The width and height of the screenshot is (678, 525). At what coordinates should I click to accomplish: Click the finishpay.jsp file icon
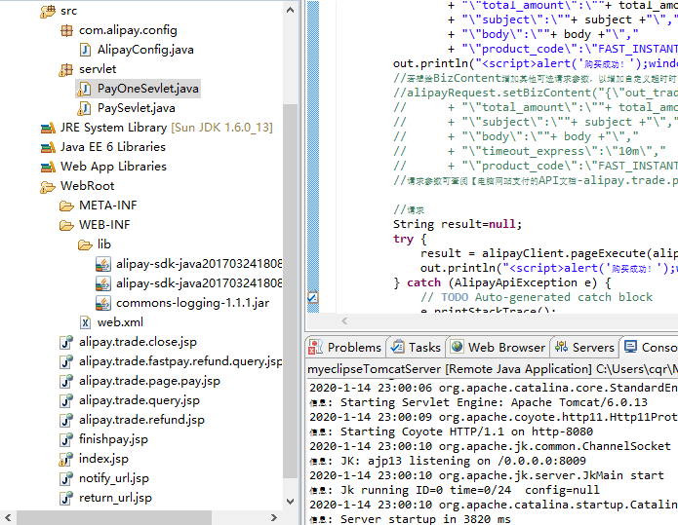(66, 439)
